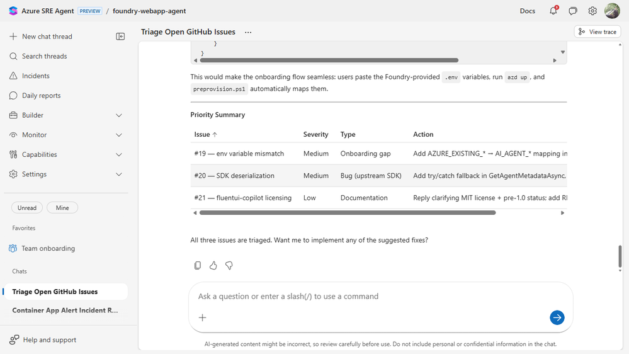Send the message with arrow button
Viewport: 629px width, 354px height.
pyautogui.click(x=557, y=317)
